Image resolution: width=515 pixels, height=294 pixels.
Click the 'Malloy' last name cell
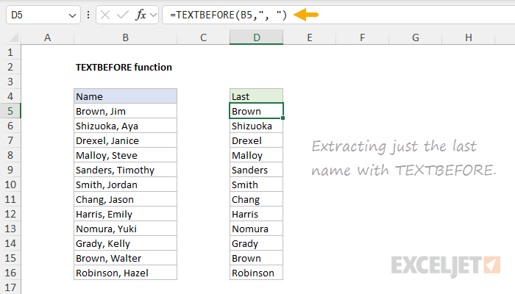(x=256, y=155)
